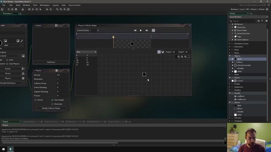Toggle the loop button in the animation controls
The image size is (271, 152).
153,30
